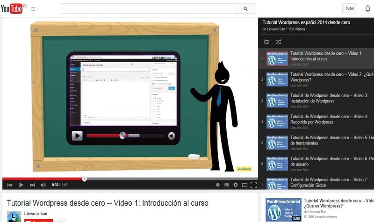Expand the guide menu beside the logo

[35, 9]
